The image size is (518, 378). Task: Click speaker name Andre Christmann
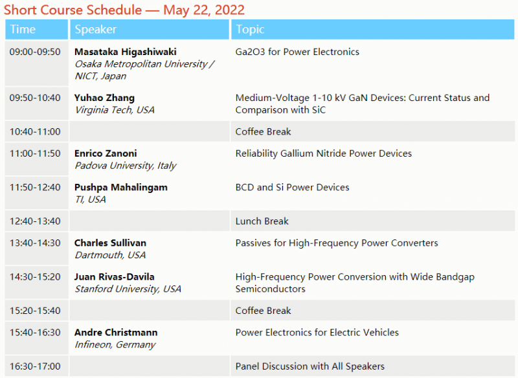click(x=115, y=332)
